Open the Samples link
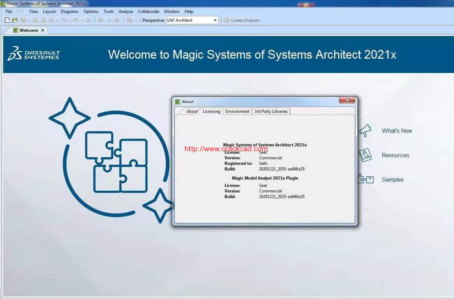The image size is (454, 299). pyautogui.click(x=393, y=180)
